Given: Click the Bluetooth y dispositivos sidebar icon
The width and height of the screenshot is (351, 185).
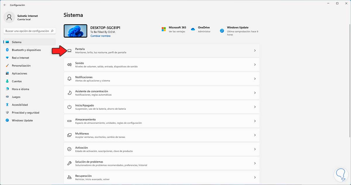Looking at the screenshot, I should (x=7, y=50).
